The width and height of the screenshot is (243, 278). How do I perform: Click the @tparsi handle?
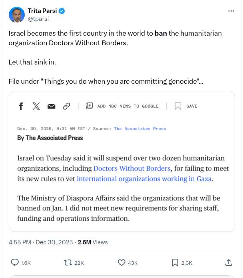tap(38, 18)
